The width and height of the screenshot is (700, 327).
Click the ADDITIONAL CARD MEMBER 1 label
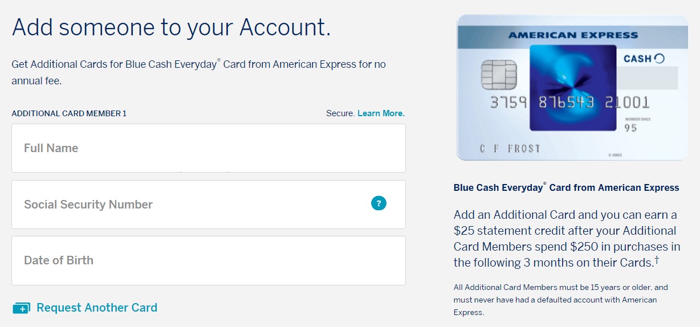69,113
